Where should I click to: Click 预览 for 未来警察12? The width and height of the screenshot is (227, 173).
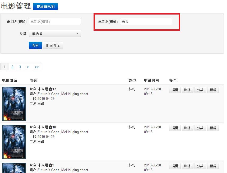pos(213,90)
